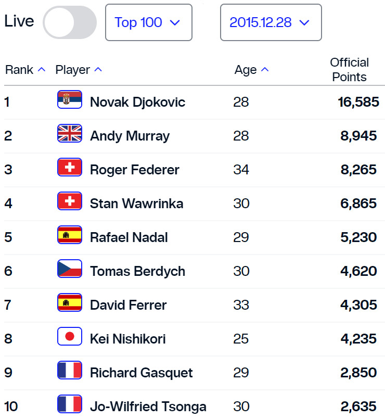
Task: Open Jo-Wilfried Tsonga's player profile
Action: click(148, 407)
